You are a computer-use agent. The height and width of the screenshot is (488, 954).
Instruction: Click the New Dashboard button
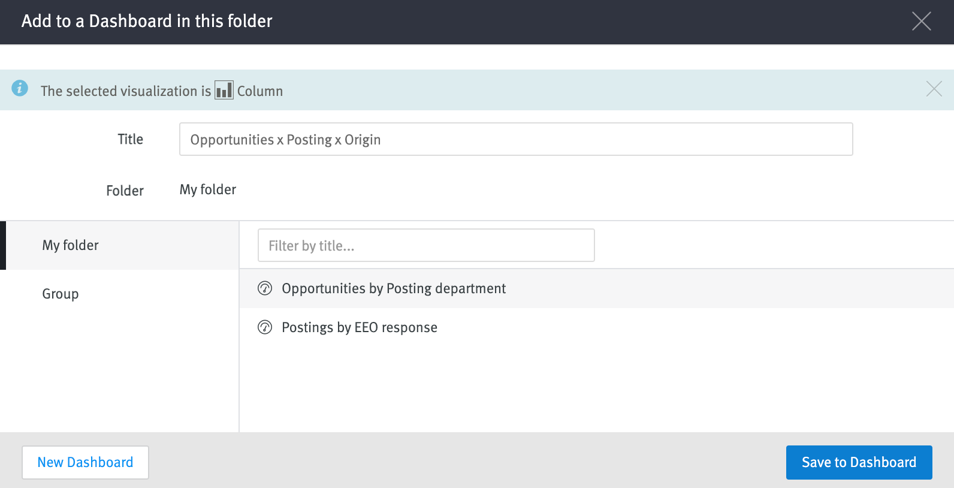pyautogui.click(x=85, y=462)
